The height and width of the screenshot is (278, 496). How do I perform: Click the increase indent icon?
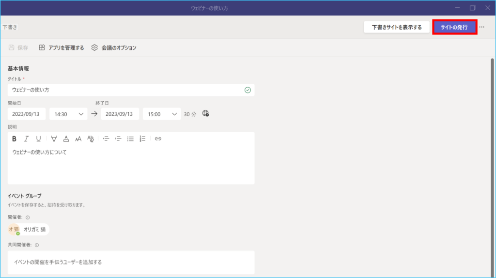tap(118, 139)
